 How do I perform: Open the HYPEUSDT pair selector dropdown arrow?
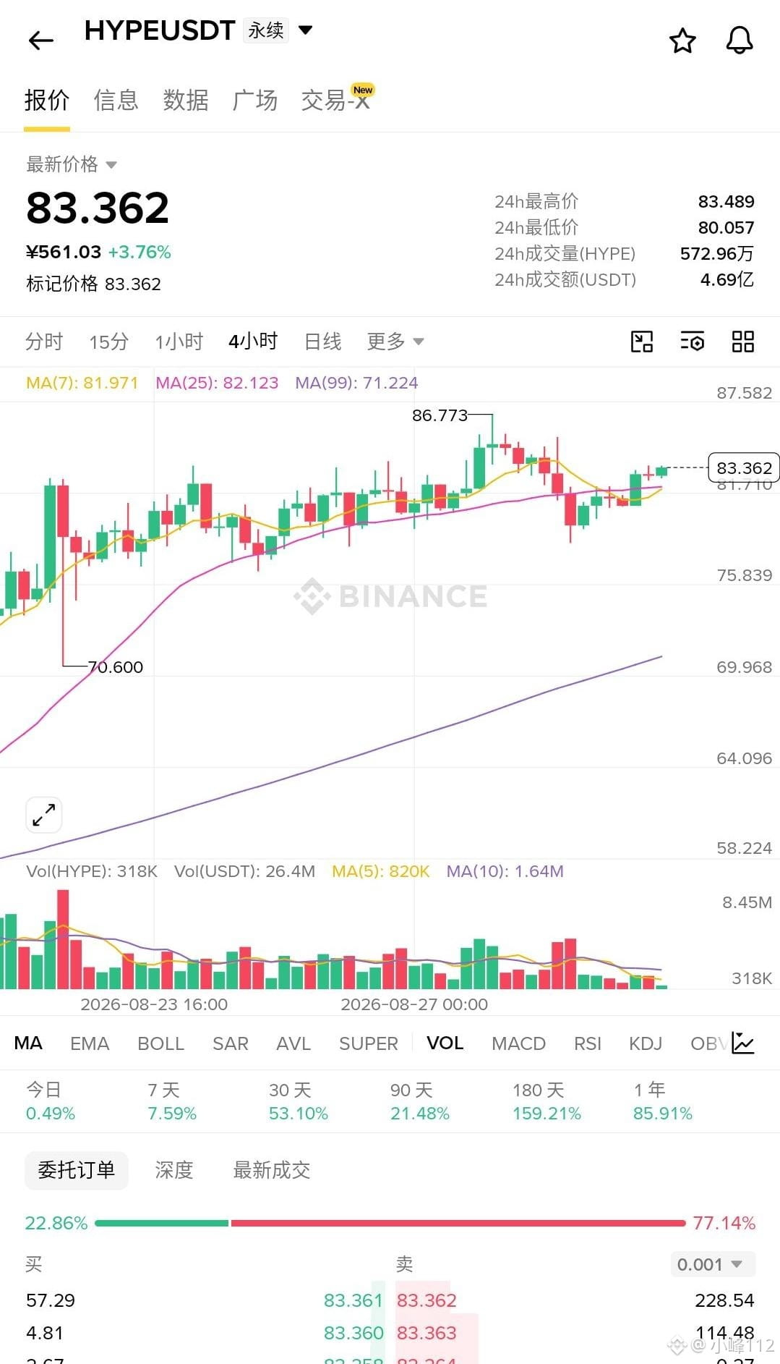pos(306,30)
